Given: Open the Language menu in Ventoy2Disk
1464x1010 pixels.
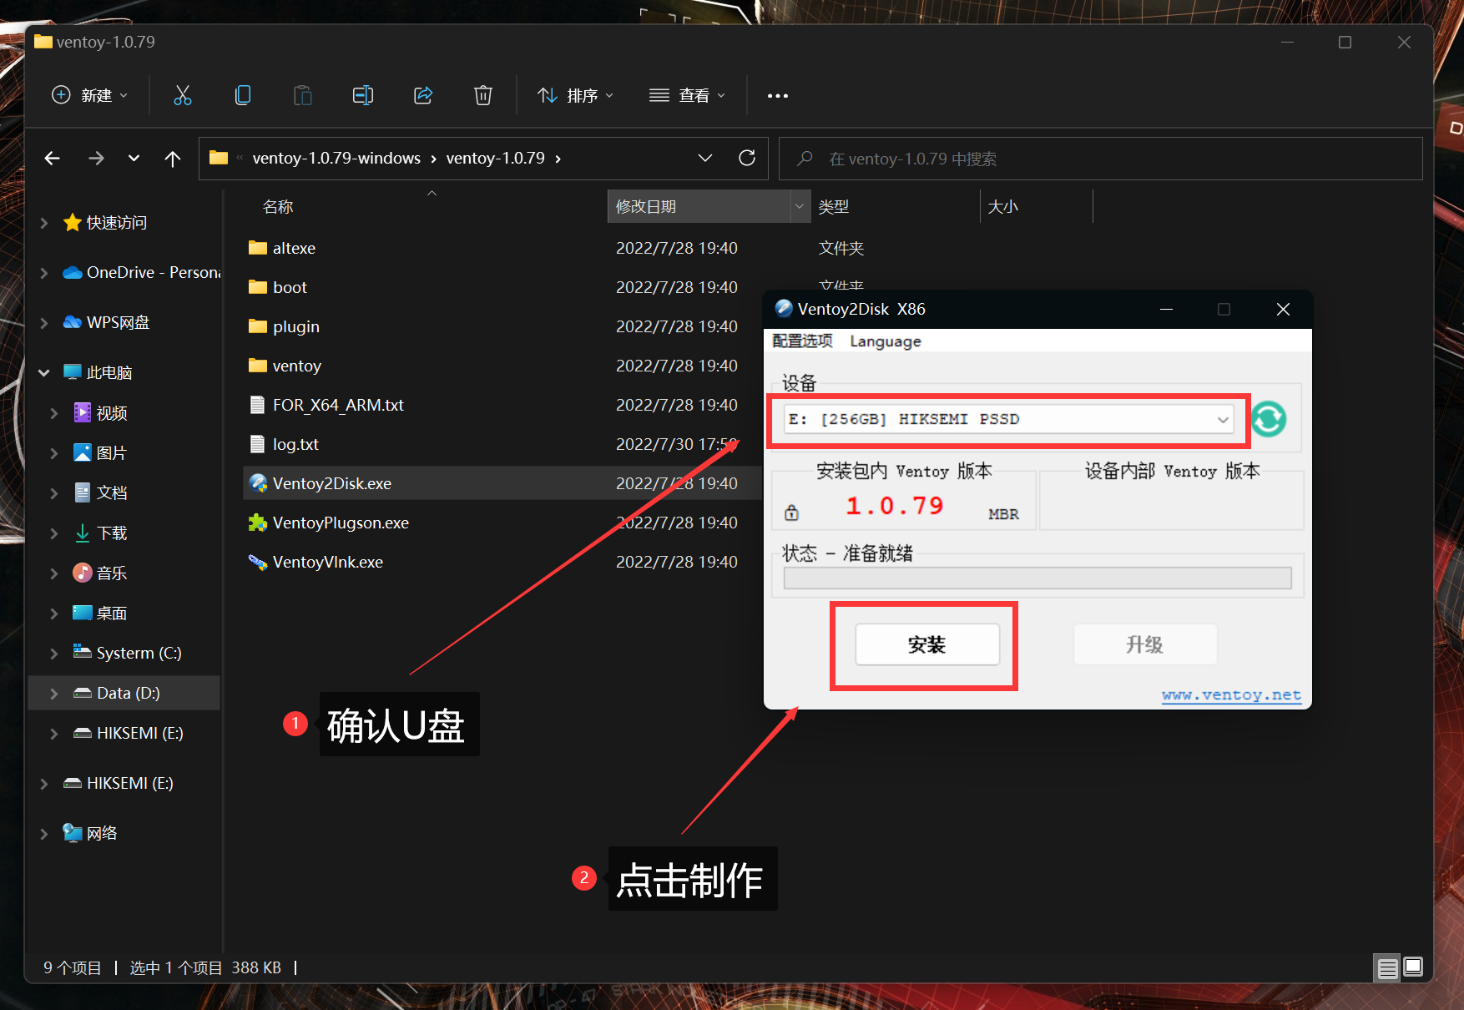Looking at the screenshot, I should click(x=885, y=341).
